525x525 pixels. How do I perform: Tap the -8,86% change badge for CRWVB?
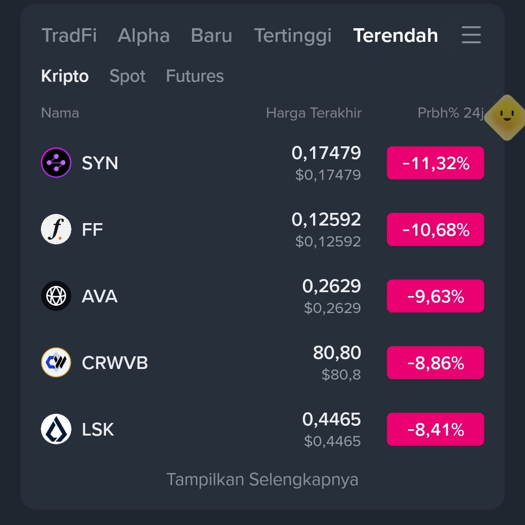[x=435, y=363]
